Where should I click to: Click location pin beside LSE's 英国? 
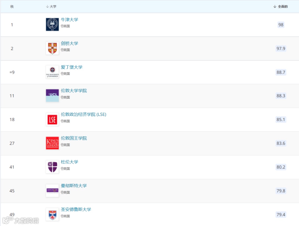pyautogui.click(x=62, y=121)
